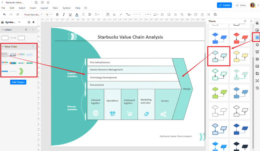Collapse the Value Chain section

tap(3, 47)
